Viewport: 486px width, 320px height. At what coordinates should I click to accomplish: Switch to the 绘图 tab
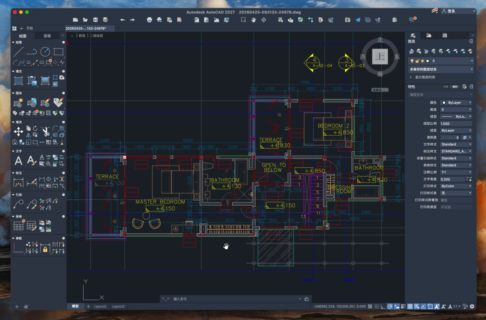point(22,36)
